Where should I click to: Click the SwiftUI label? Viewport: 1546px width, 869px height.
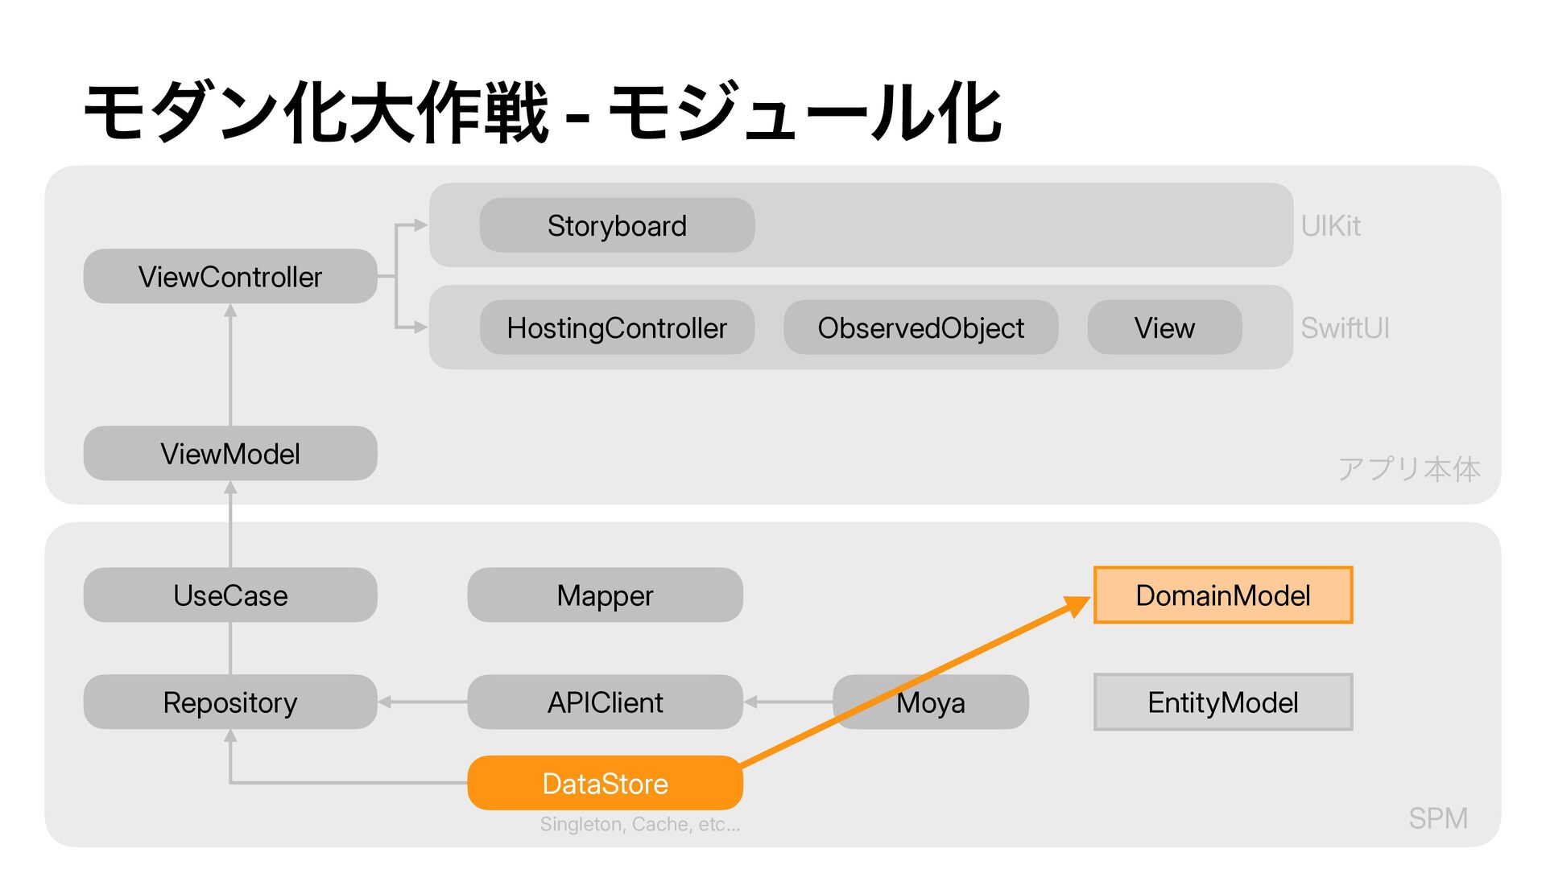tap(1345, 328)
